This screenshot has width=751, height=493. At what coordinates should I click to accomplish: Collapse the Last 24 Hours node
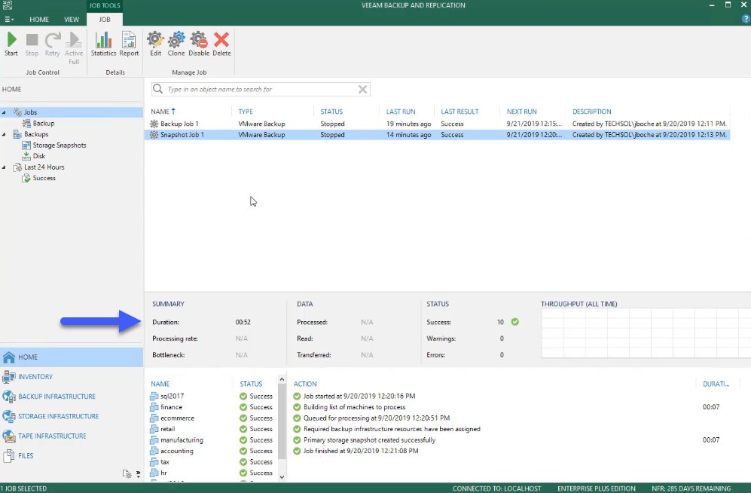tap(4, 167)
